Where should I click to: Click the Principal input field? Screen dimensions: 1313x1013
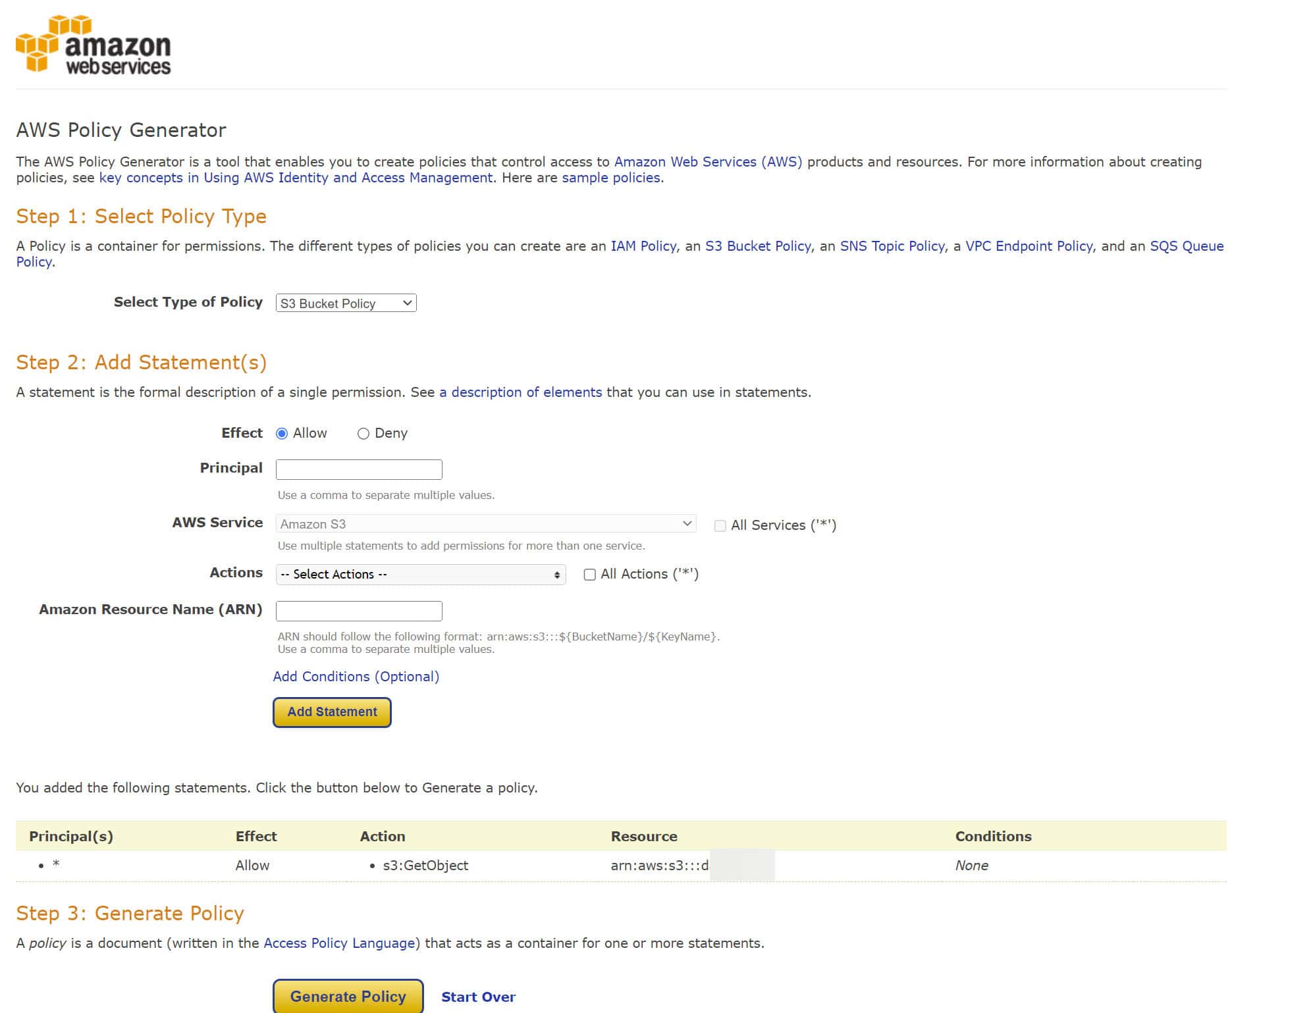358,469
